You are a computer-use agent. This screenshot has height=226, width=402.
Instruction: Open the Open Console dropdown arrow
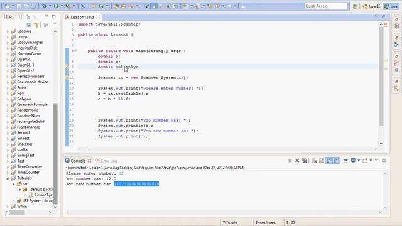coord(371,161)
